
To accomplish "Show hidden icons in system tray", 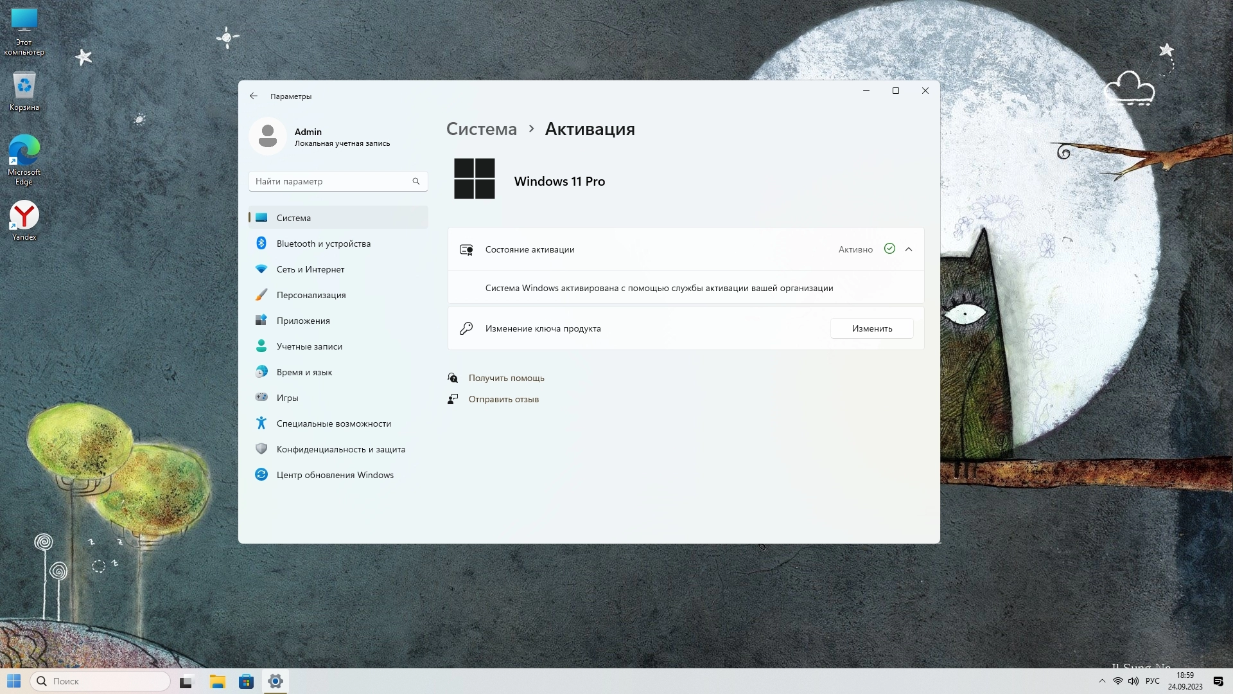I will 1102,681.
